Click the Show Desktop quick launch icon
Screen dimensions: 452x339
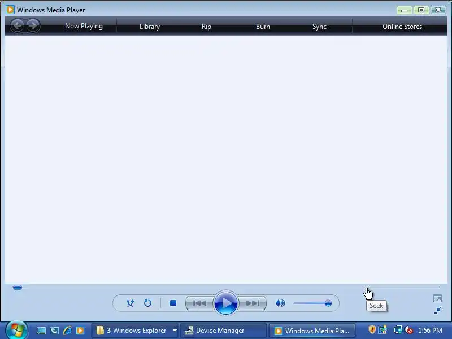point(41,331)
